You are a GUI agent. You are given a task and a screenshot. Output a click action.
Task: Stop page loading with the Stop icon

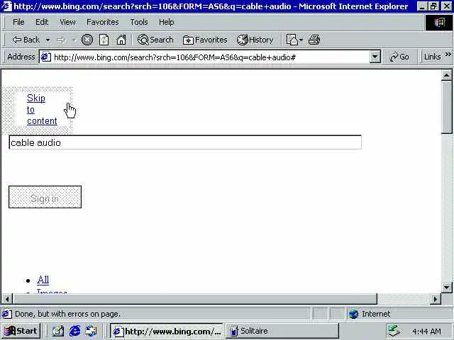[87, 40]
